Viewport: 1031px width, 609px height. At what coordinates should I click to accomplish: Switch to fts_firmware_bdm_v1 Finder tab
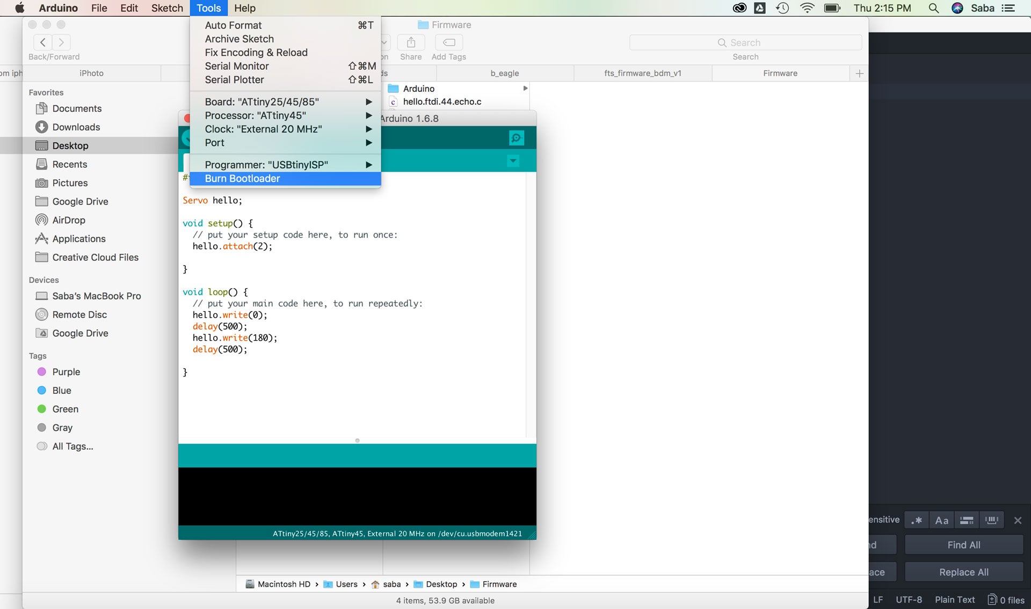pyautogui.click(x=643, y=73)
